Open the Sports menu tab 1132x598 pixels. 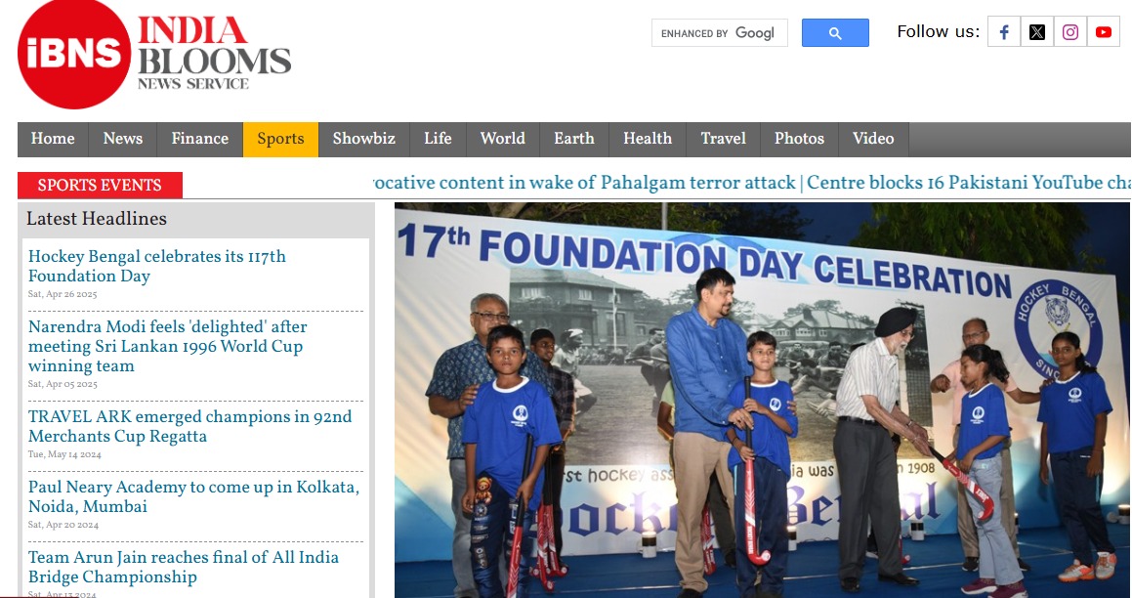281,139
